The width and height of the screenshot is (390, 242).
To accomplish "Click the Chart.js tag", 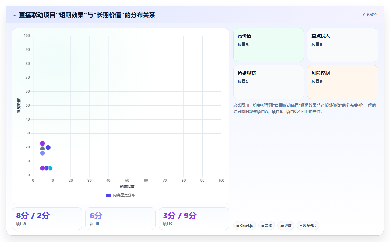I will (x=245, y=226).
